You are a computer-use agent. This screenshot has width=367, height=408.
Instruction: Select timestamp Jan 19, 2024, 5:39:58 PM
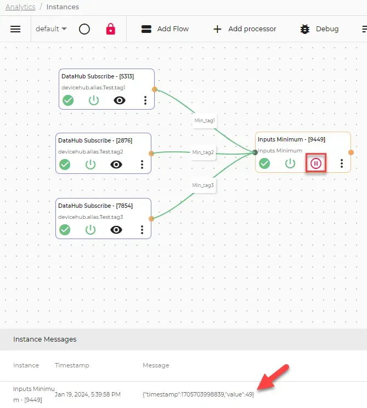88,394
